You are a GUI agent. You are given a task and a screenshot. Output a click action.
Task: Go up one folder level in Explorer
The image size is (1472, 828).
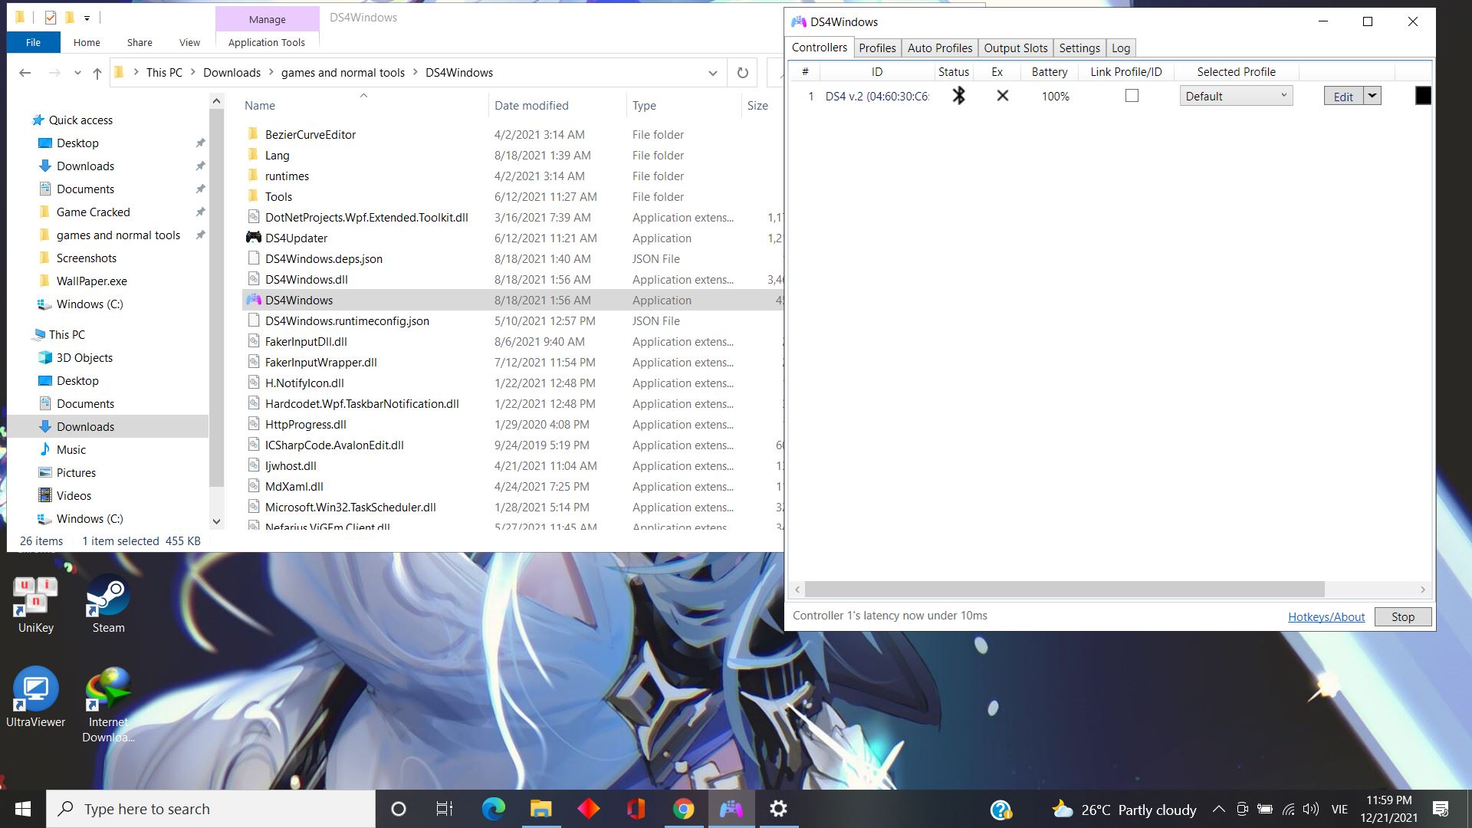pyautogui.click(x=97, y=73)
